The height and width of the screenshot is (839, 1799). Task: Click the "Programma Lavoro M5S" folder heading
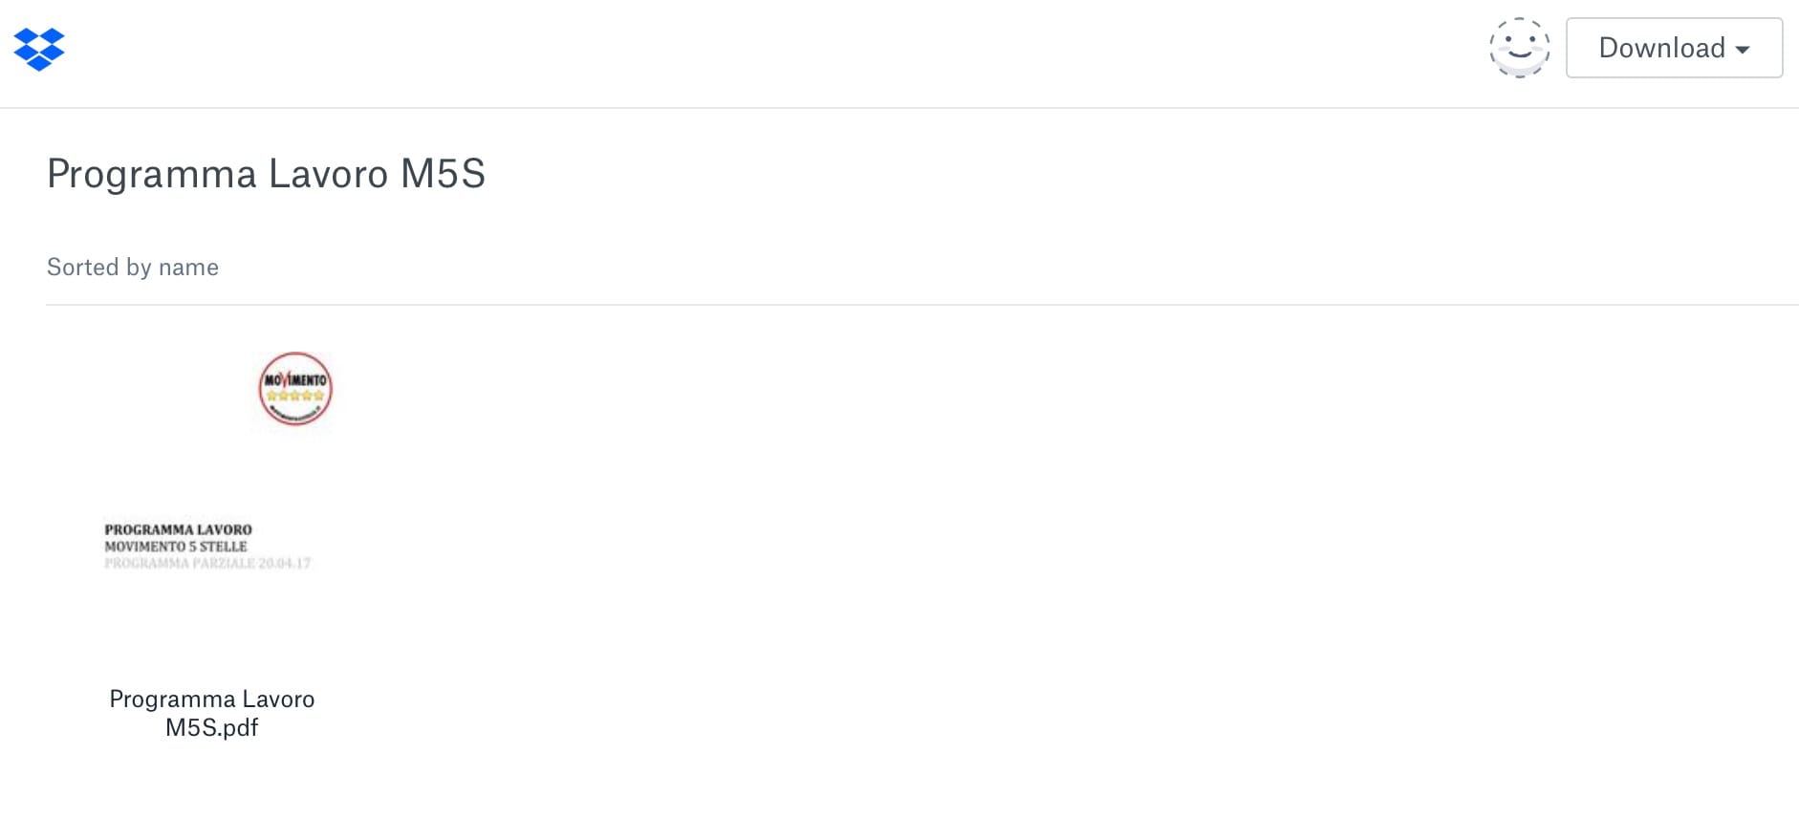pyautogui.click(x=266, y=174)
